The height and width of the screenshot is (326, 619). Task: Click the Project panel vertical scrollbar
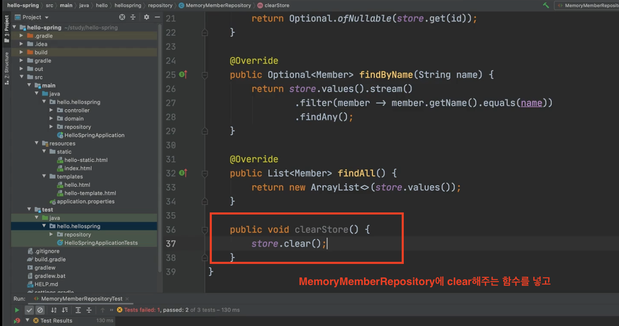(159, 148)
